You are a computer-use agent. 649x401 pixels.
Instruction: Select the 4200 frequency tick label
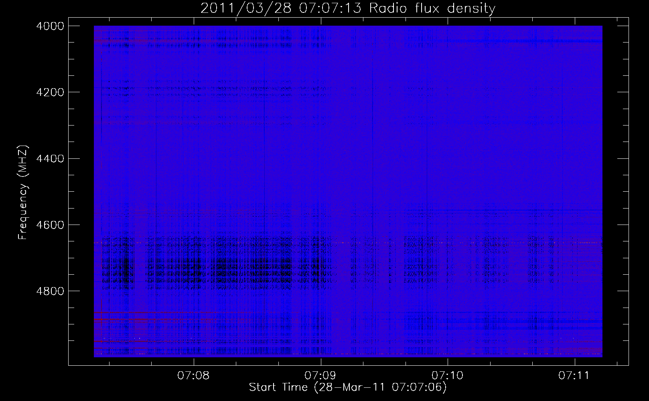click(50, 92)
